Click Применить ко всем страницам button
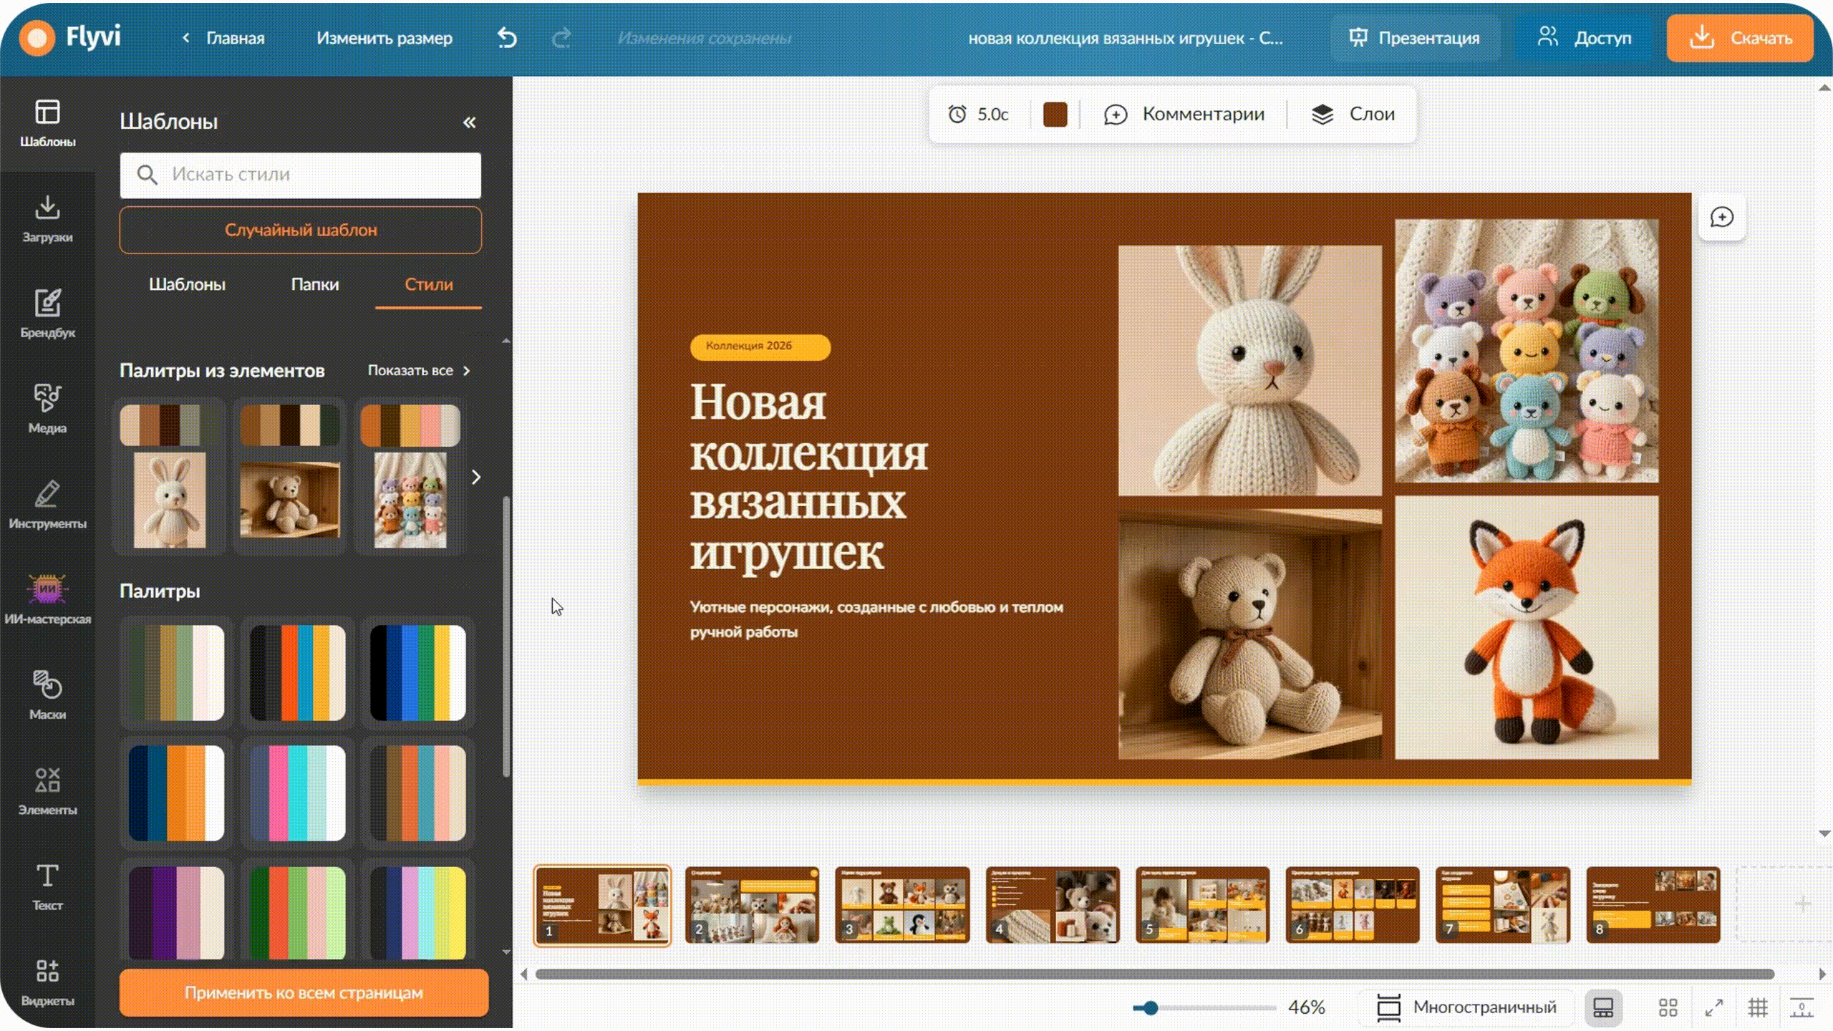The image size is (1833, 1031). [304, 992]
